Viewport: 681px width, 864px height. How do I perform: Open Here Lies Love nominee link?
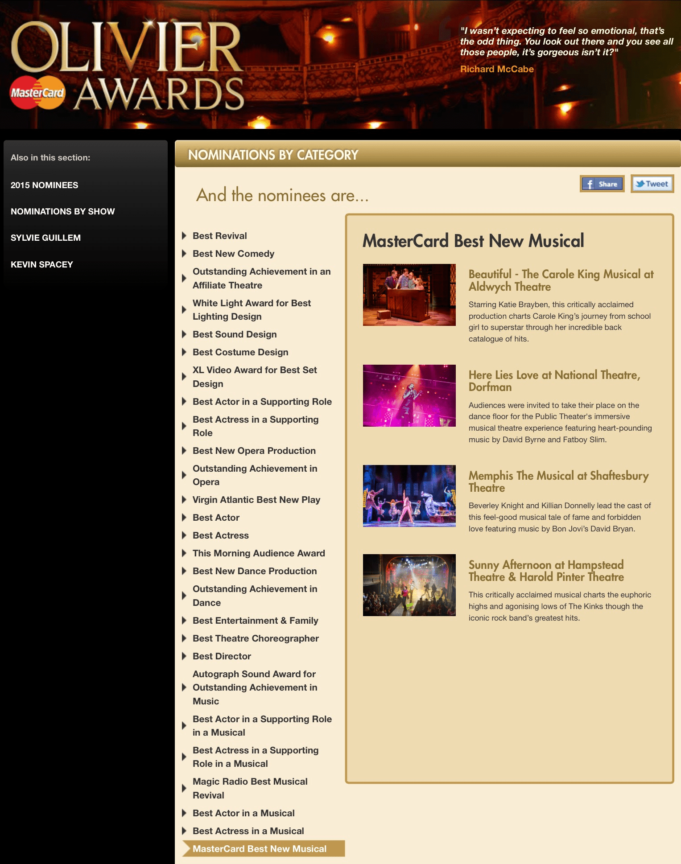tap(554, 381)
